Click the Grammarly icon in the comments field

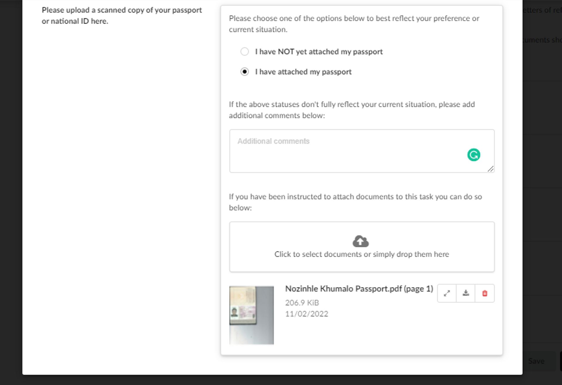[474, 155]
